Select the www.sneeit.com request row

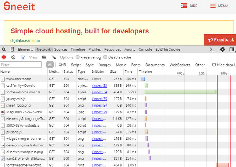118,79
